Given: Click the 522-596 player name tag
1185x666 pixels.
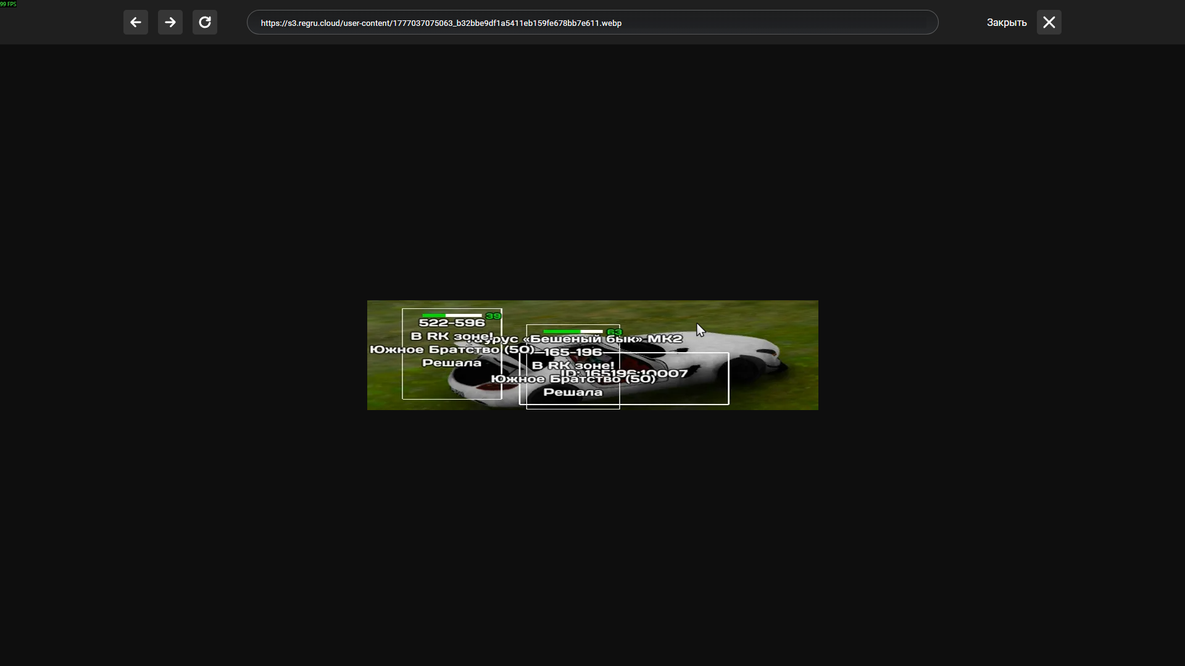Looking at the screenshot, I should coord(452,323).
